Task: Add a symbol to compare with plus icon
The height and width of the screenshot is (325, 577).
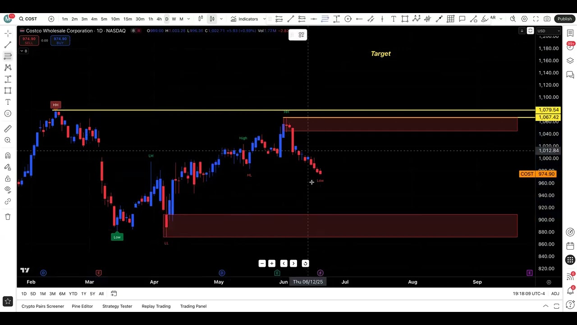Action: pos(51,19)
